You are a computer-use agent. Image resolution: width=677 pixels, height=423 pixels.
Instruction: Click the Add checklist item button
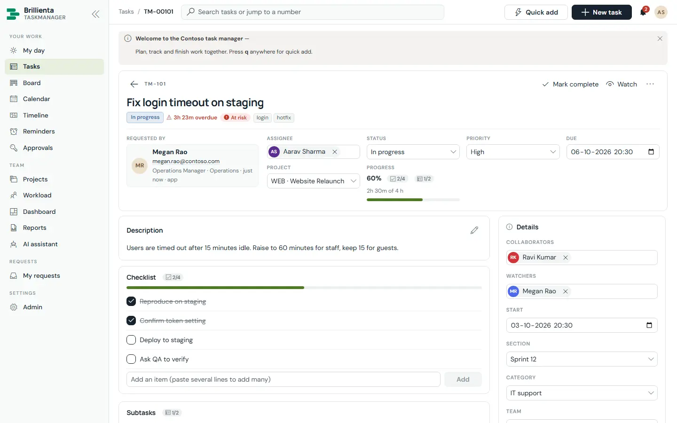coord(463,379)
